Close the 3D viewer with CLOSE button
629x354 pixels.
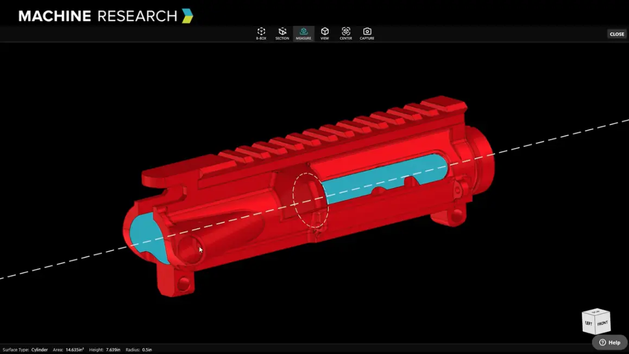pos(617,34)
